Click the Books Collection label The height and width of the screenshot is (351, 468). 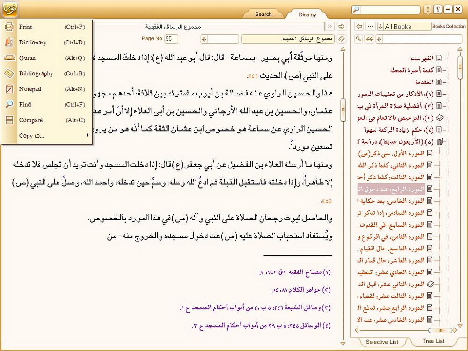(x=449, y=26)
